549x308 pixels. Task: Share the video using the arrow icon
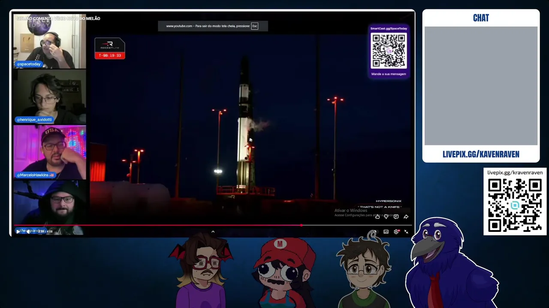(x=406, y=217)
